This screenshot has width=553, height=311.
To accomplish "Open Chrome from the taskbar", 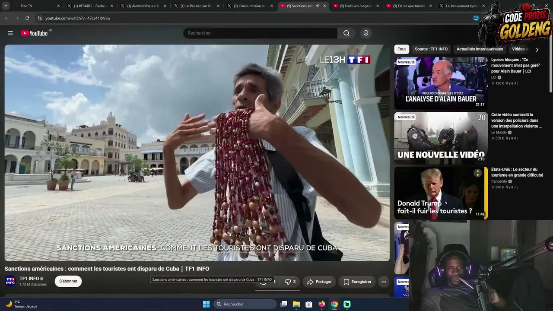I will click(334, 304).
